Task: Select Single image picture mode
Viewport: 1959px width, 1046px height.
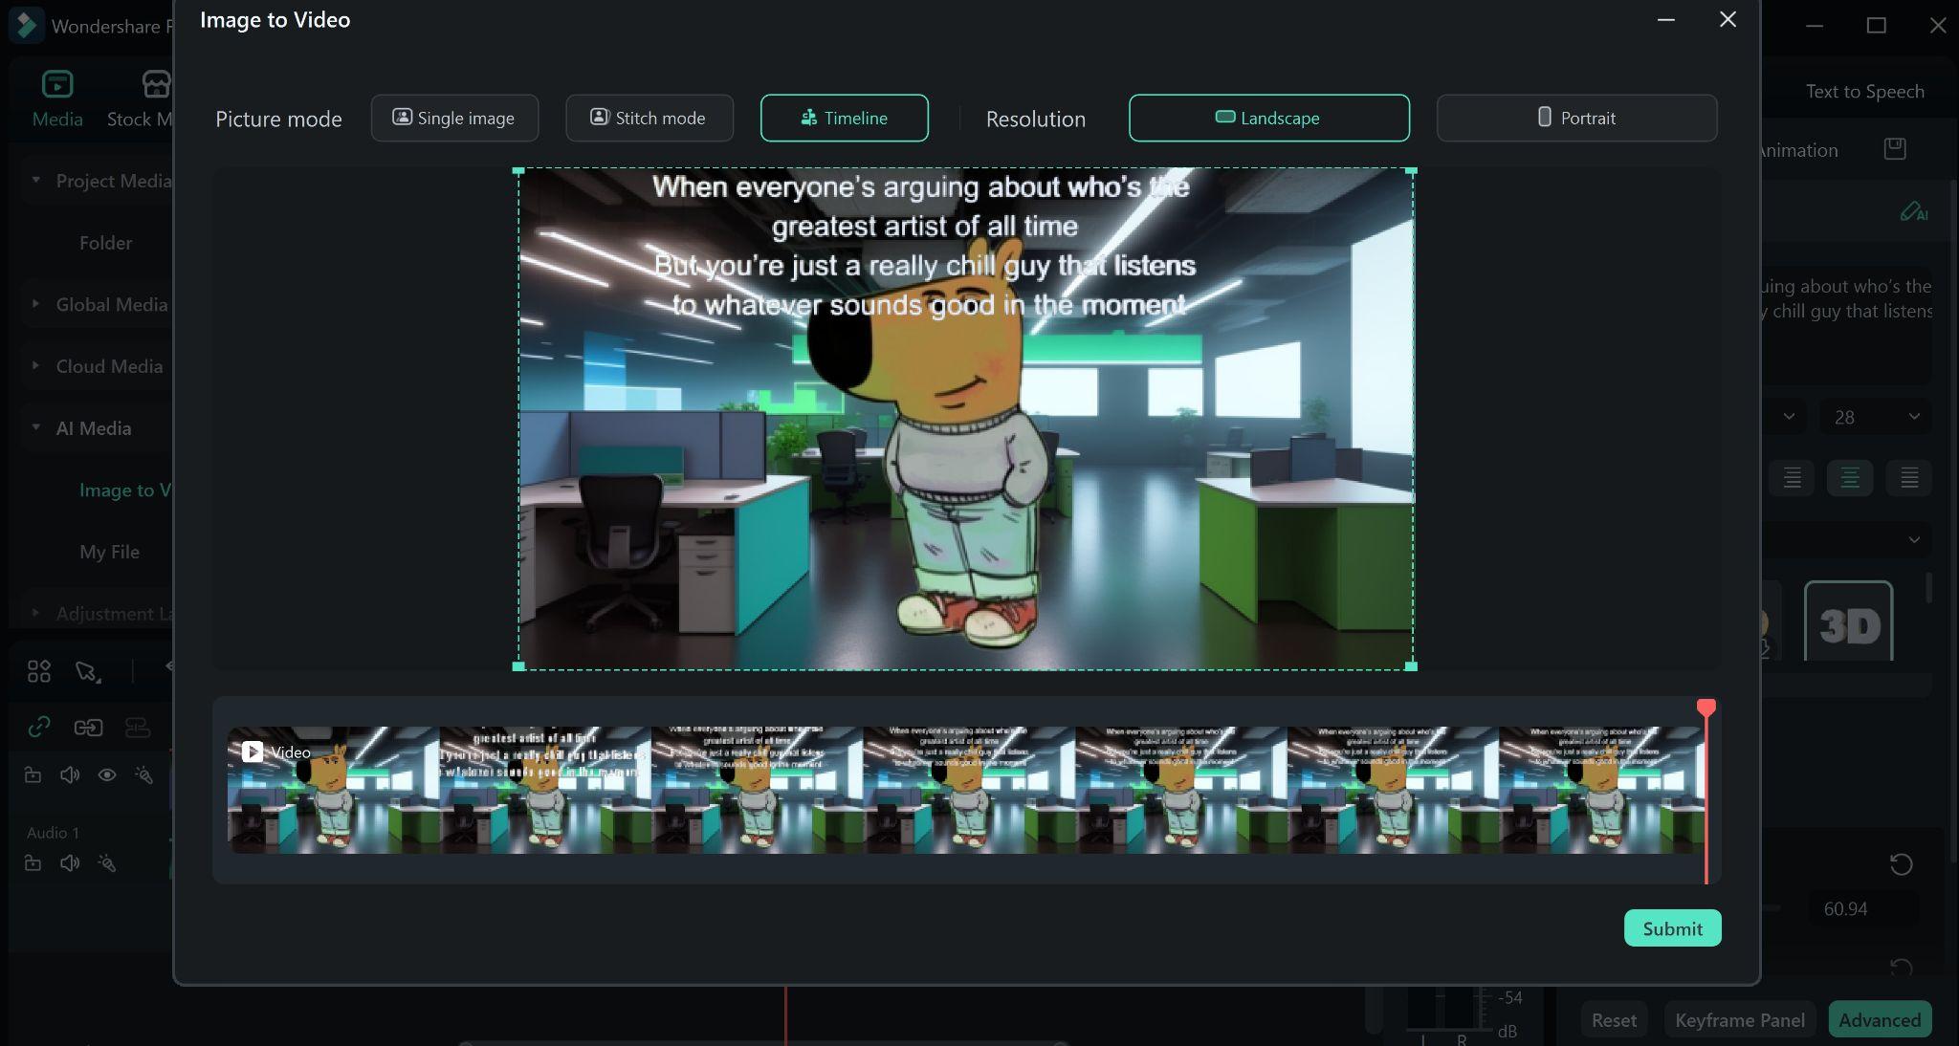Action: (454, 118)
